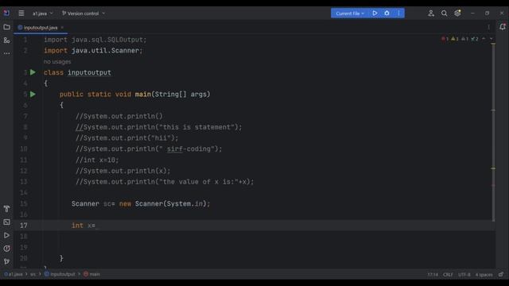Click run gutter icon next to class inputoutput

coord(33,72)
